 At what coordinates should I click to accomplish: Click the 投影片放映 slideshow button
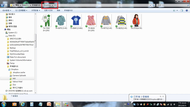point(48,10)
